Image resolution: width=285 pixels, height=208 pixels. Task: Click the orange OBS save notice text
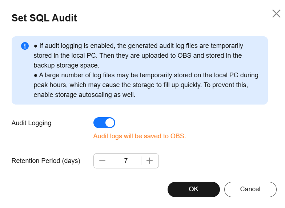(140, 136)
